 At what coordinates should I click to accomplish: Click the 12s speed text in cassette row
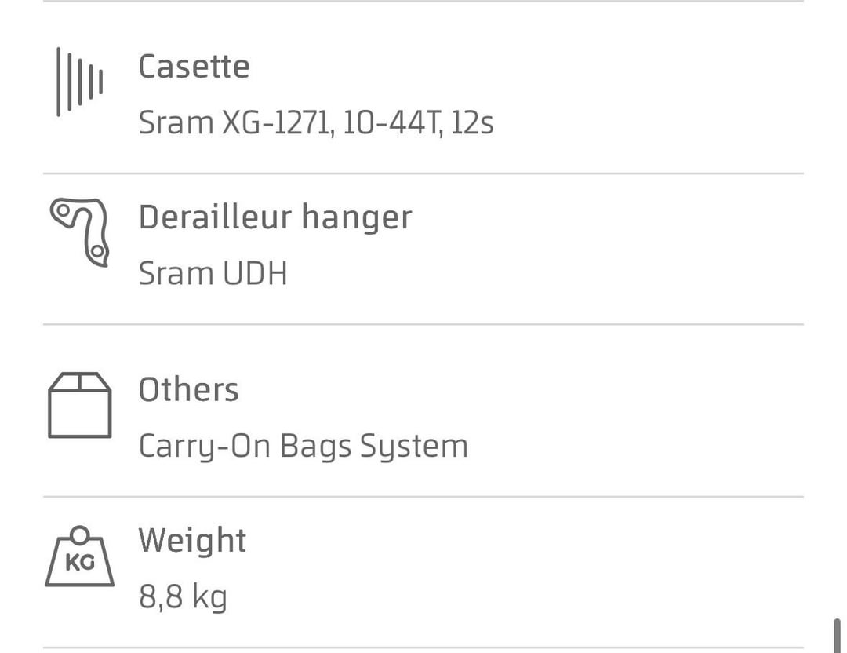[x=472, y=123]
